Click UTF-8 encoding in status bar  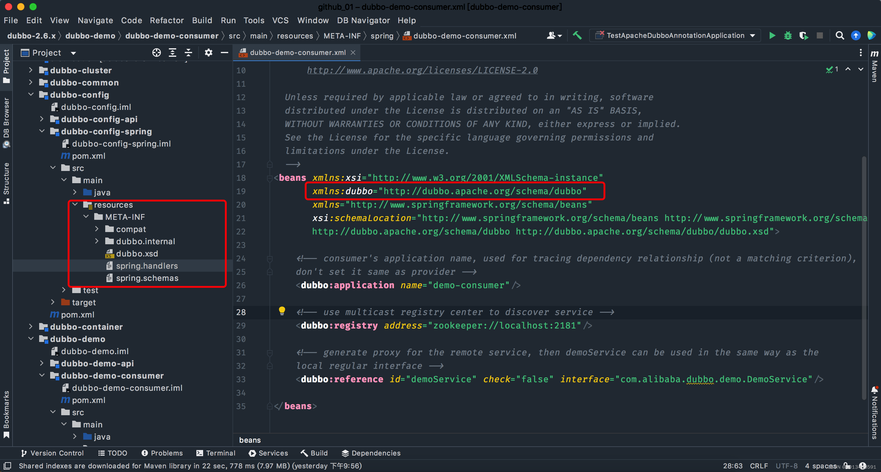[786, 466]
